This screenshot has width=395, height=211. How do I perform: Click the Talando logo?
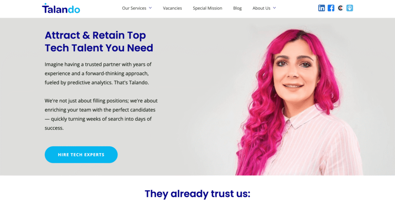(x=61, y=8)
